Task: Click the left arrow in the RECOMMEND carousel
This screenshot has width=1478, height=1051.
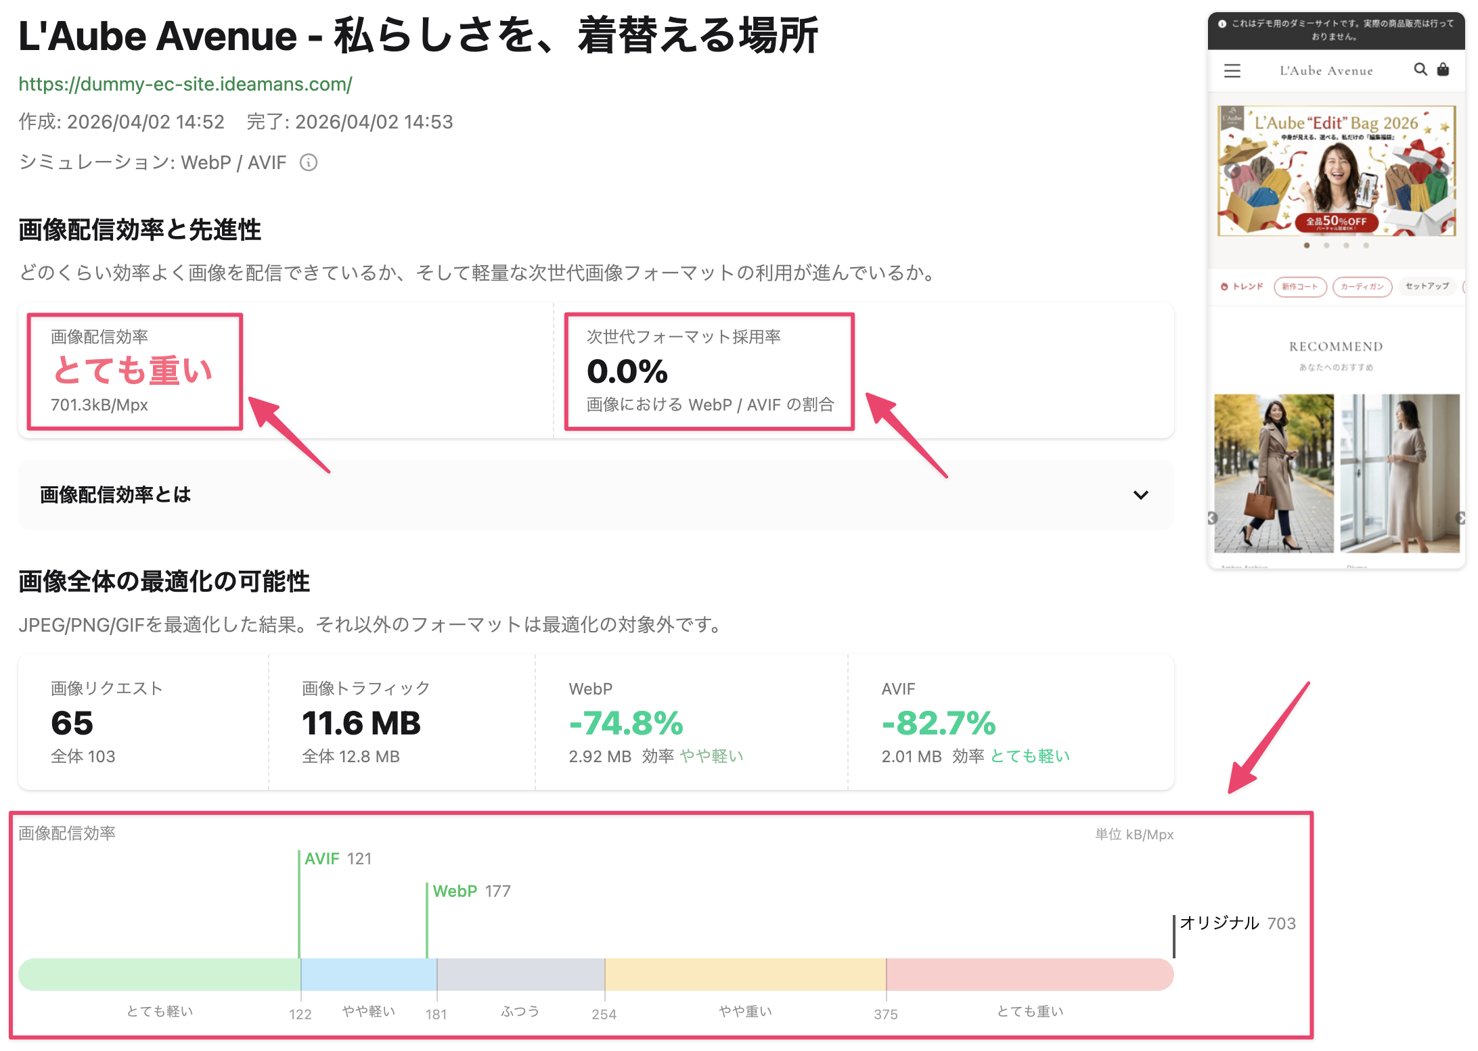Action: point(1213,519)
